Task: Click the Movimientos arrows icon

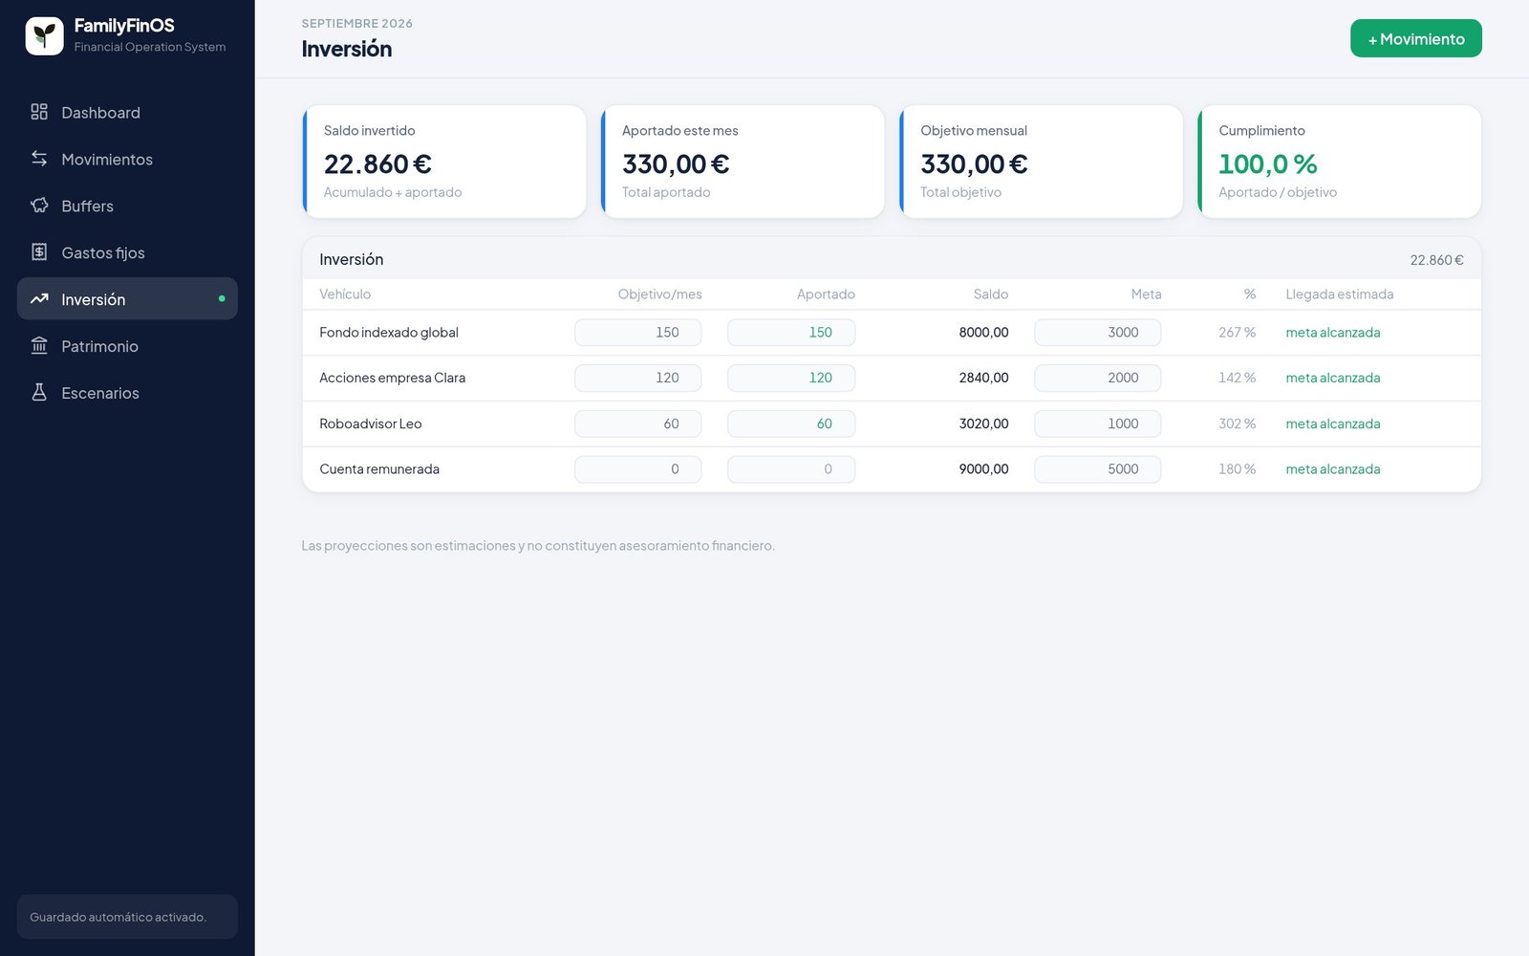Action: click(x=39, y=159)
